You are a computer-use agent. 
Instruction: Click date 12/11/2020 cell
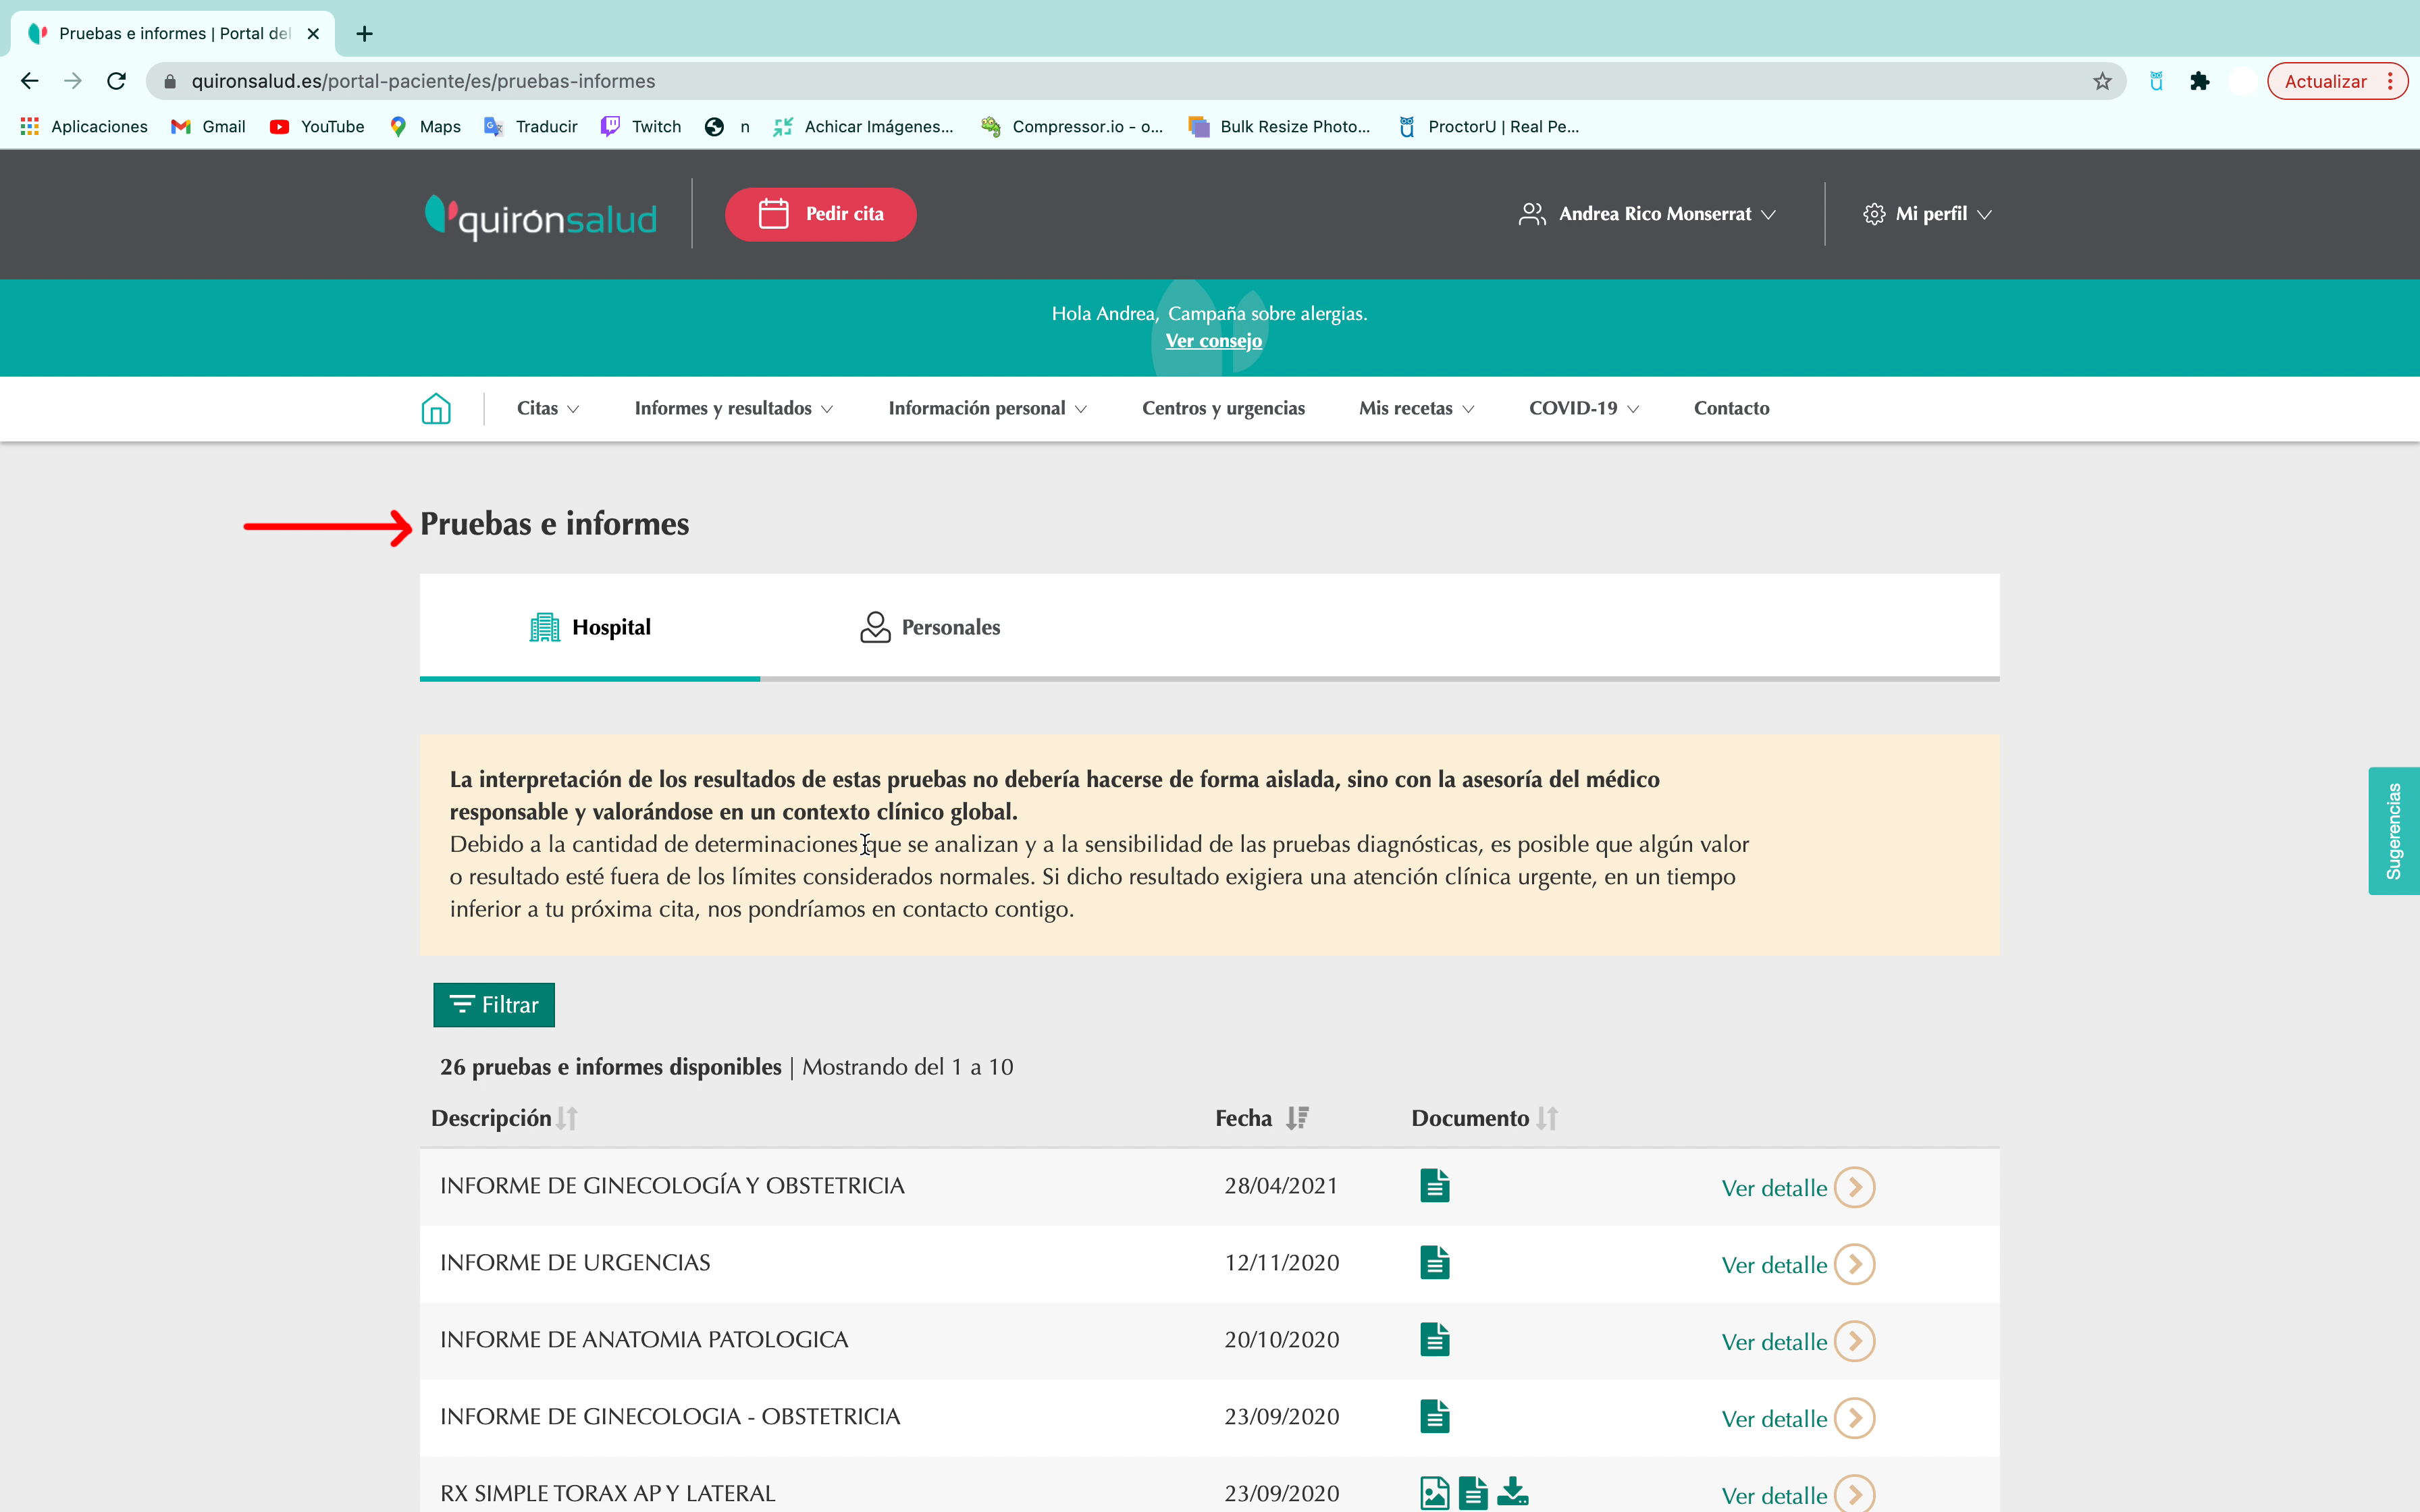[1282, 1263]
